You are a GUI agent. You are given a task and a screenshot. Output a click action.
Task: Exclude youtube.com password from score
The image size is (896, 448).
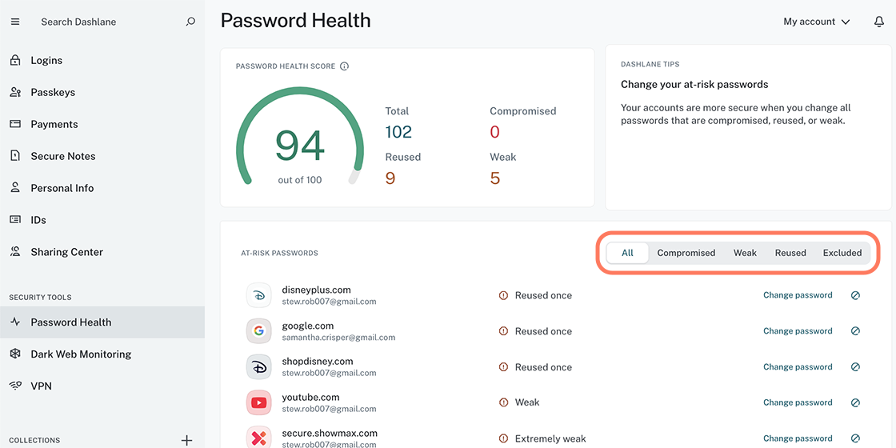tap(855, 402)
